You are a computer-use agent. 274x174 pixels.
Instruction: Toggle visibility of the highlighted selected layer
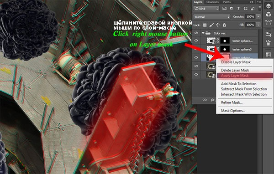click(196, 57)
